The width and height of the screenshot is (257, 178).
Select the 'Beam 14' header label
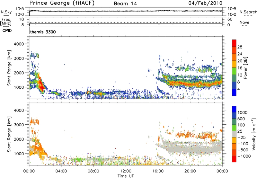[125, 4]
